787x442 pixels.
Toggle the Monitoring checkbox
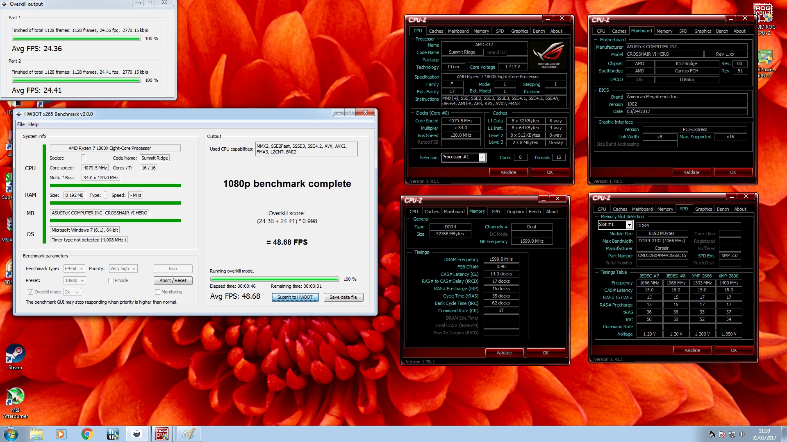tap(157, 292)
